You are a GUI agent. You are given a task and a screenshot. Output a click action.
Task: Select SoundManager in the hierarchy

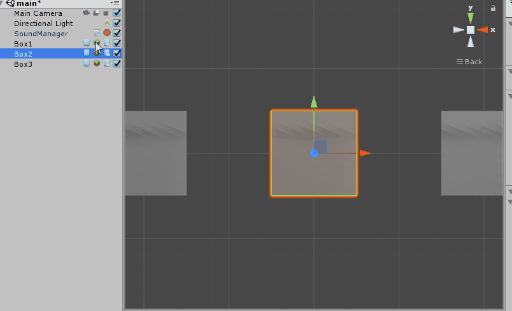pos(41,34)
